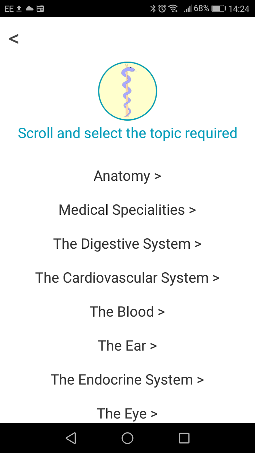Tap the alarm clock status icon

(x=162, y=9)
